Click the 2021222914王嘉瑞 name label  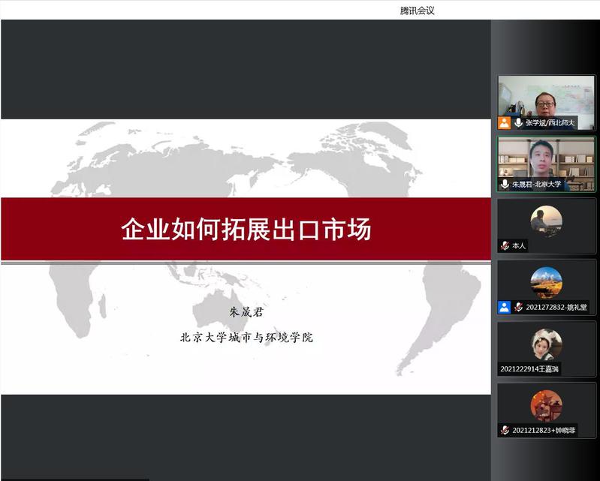[529, 368]
